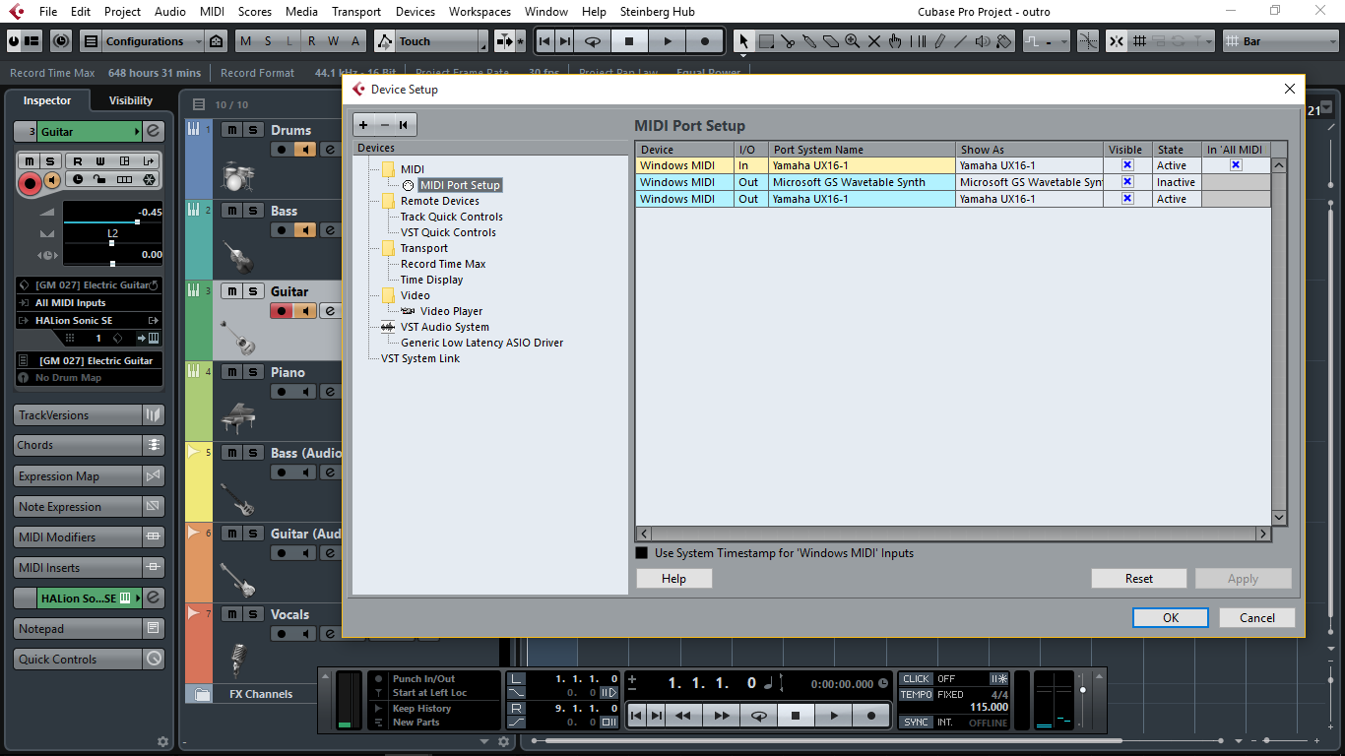This screenshot has height=756, width=1345.
Task: Toggle monitor on the Piano track
Action: pyautogui.click(x=305, y=392)
